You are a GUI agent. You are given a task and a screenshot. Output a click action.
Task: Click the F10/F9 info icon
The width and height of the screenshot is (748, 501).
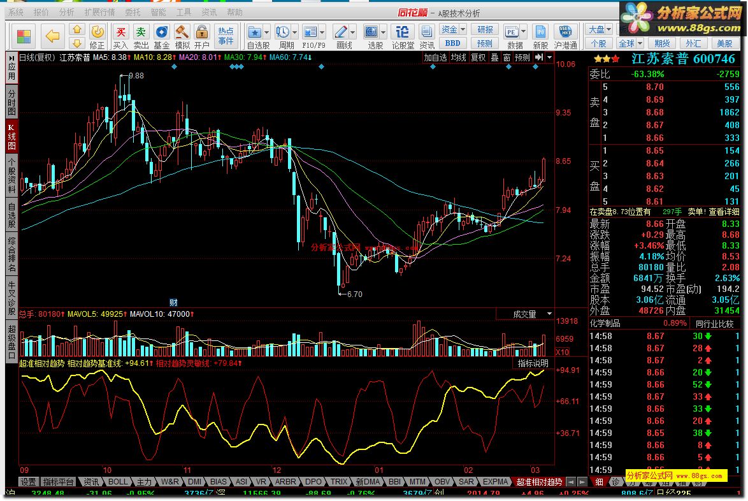click(310, 32)
